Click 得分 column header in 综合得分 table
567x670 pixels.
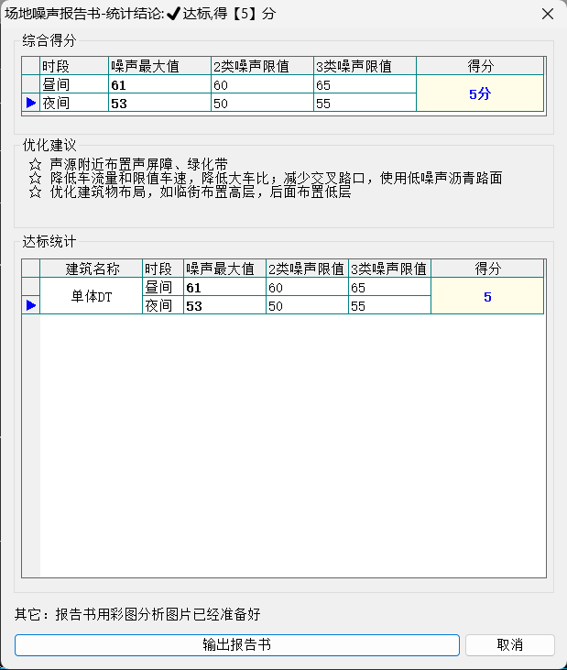480,66
